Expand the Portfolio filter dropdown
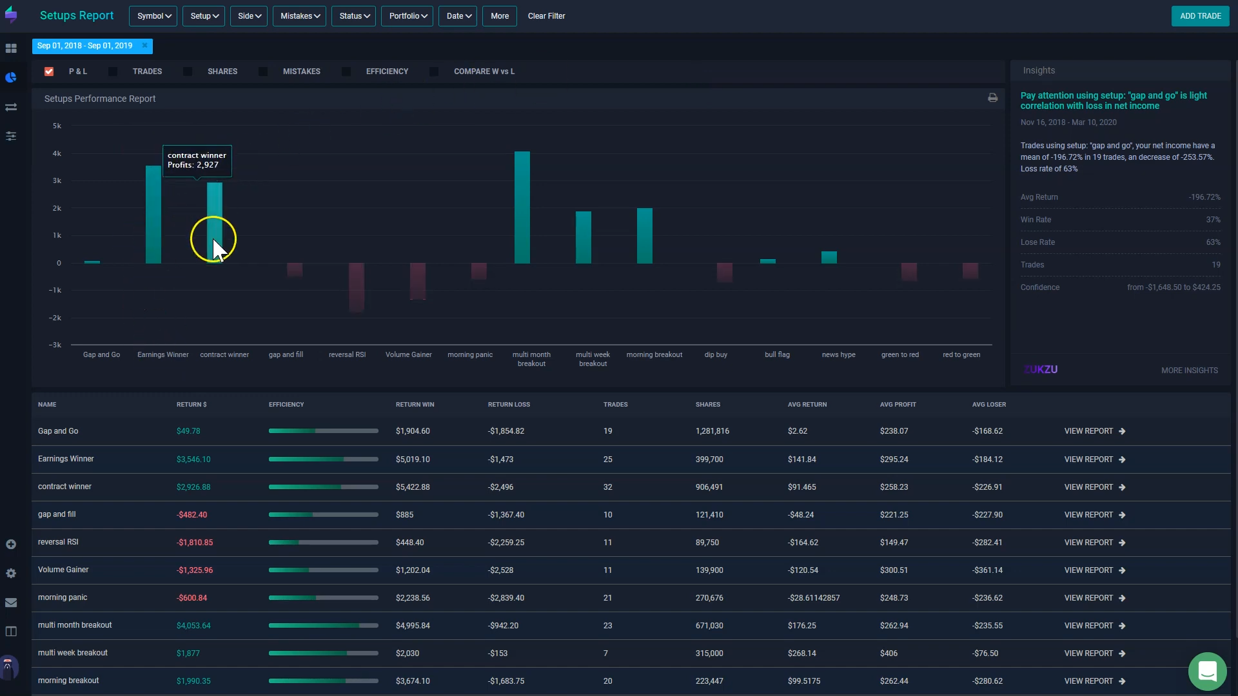 click(408, 16)
